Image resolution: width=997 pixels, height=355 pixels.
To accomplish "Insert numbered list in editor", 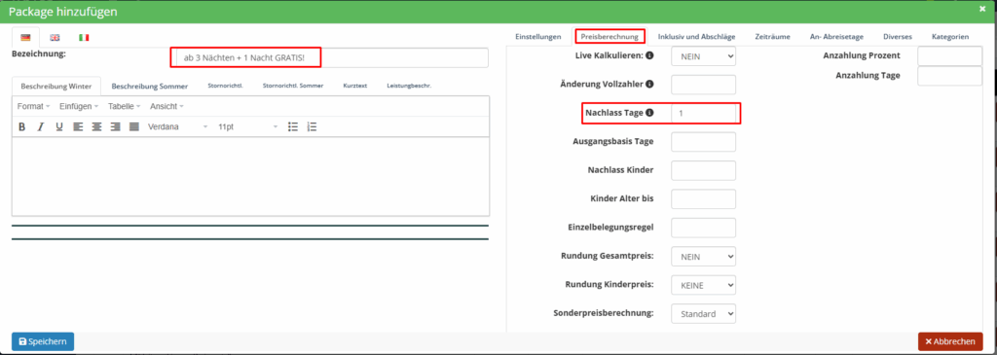I will (312, 127).
